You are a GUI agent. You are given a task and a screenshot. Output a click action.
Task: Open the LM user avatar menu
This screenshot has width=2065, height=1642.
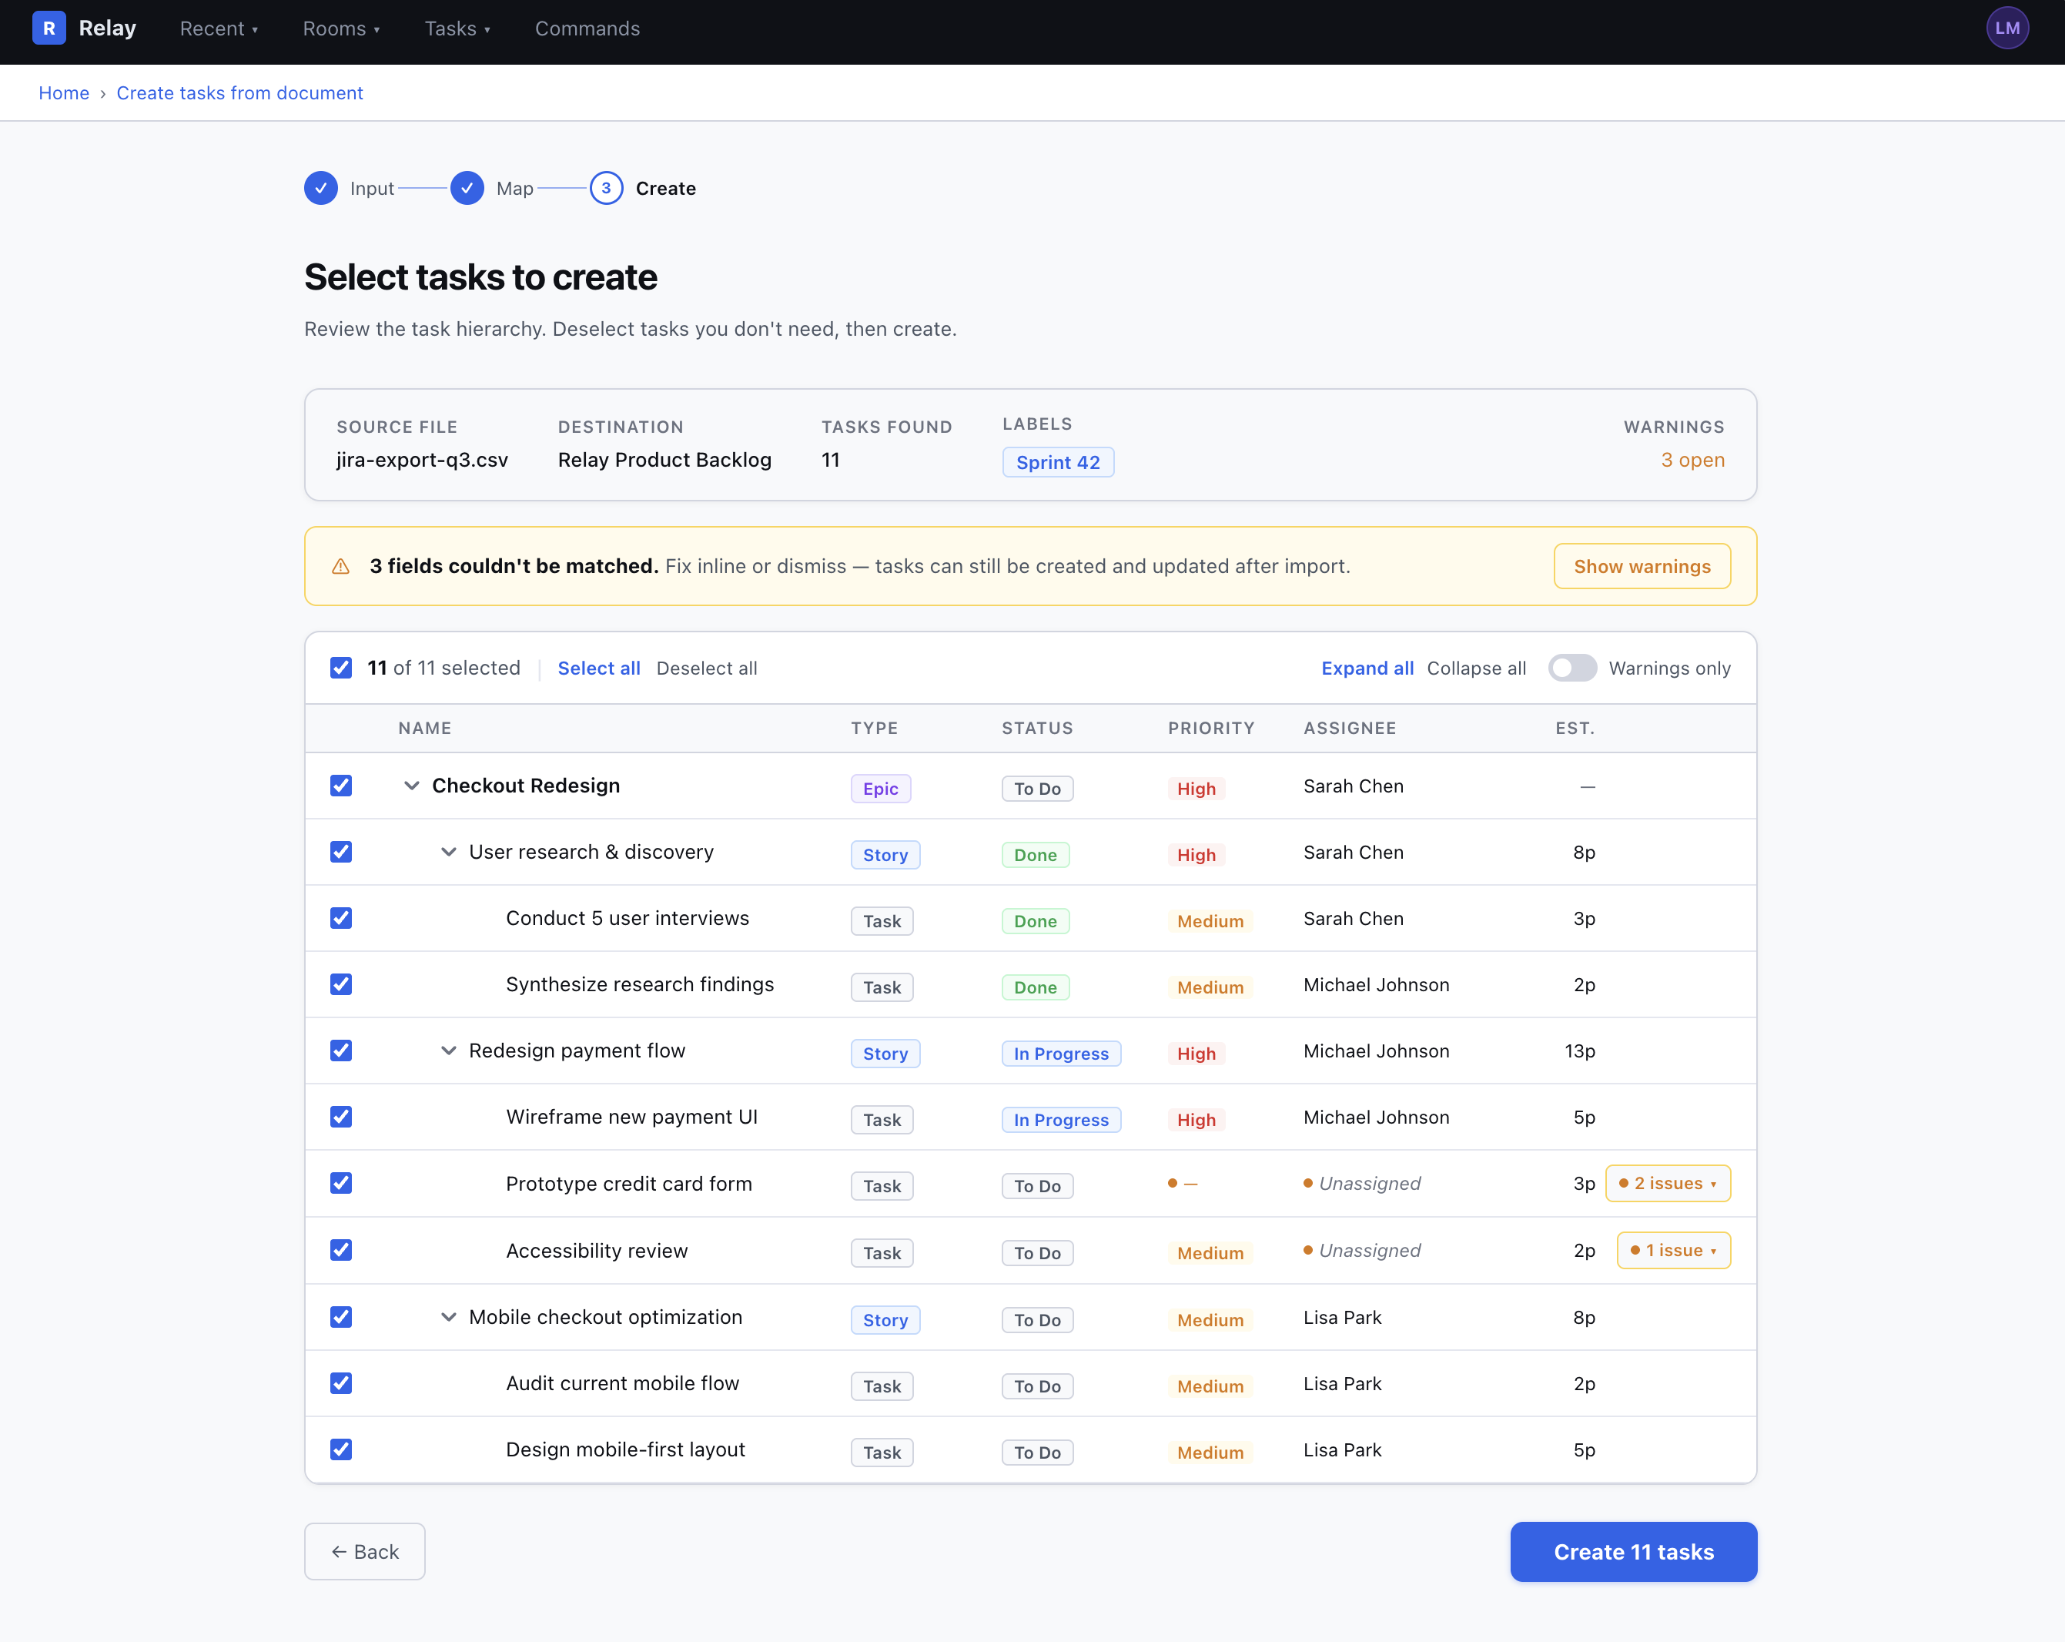2007,28
